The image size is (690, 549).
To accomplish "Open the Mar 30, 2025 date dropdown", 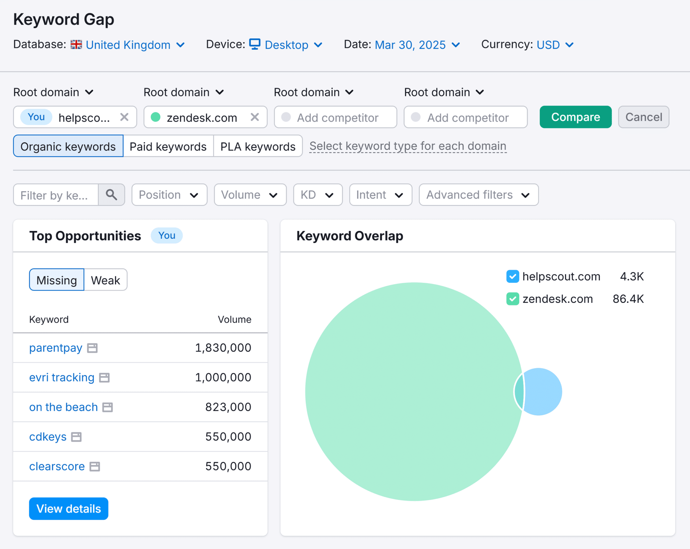I will pos(417,44).
